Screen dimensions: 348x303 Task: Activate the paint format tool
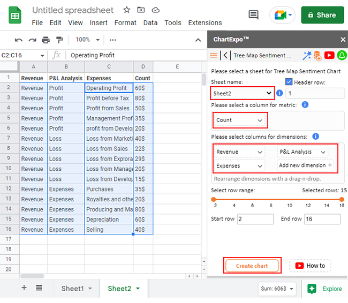59,40
